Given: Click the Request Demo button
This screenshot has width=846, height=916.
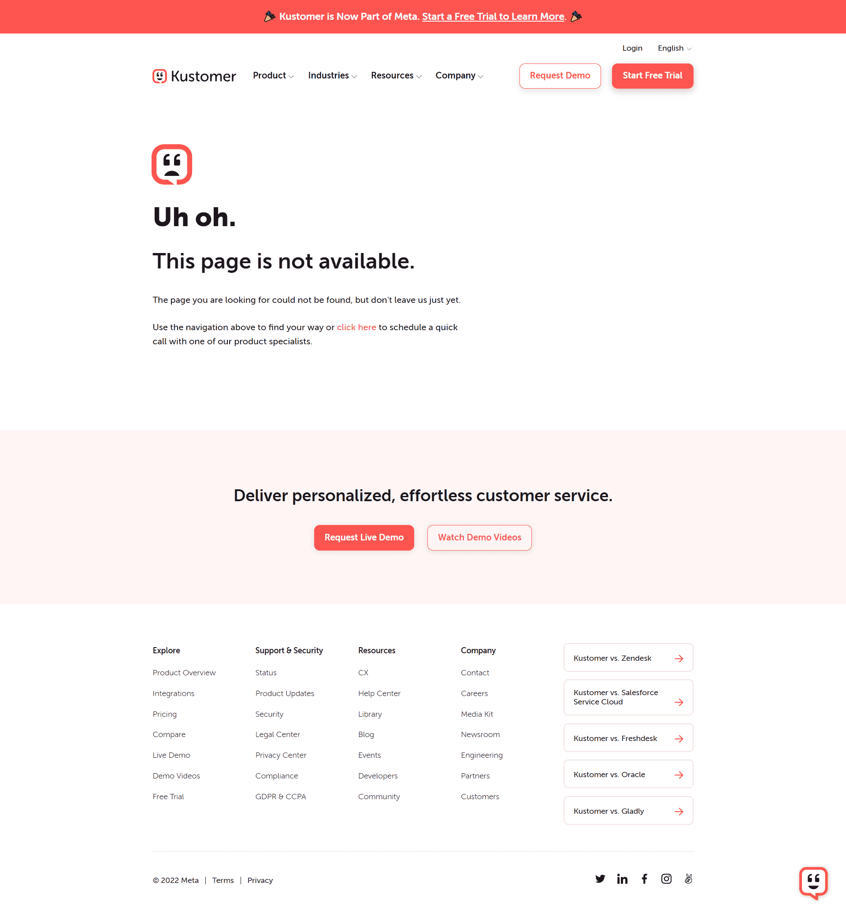Looking at the screenshot, I should pos(560,75).
